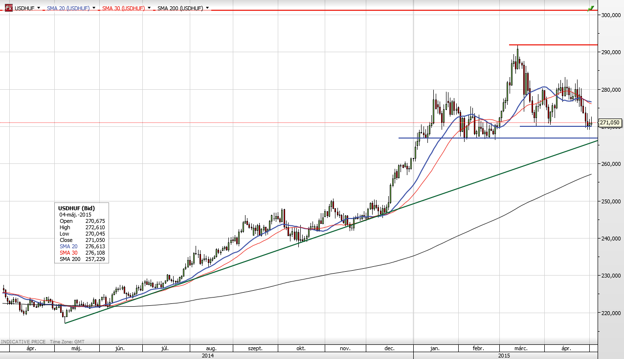This screenshot has width=624, height=359.
Task: Click the 'aug.' month label on time axis
Action: tap(211, 349)
